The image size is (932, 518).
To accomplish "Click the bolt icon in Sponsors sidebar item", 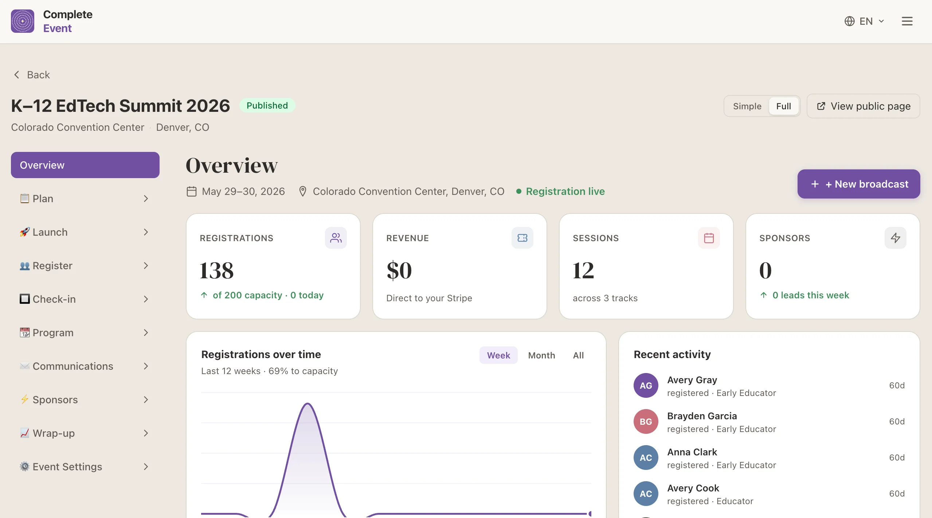I will click(24, 400).
